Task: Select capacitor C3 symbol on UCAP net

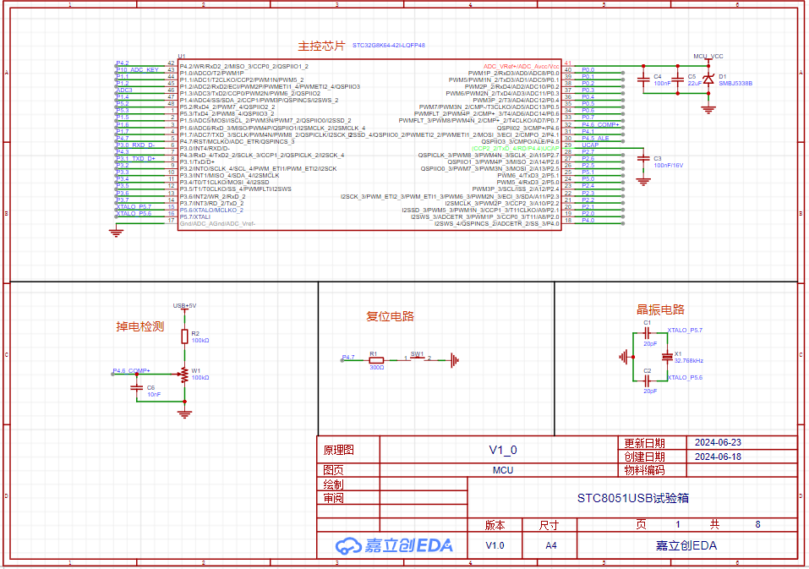Action: pos(642,158)
